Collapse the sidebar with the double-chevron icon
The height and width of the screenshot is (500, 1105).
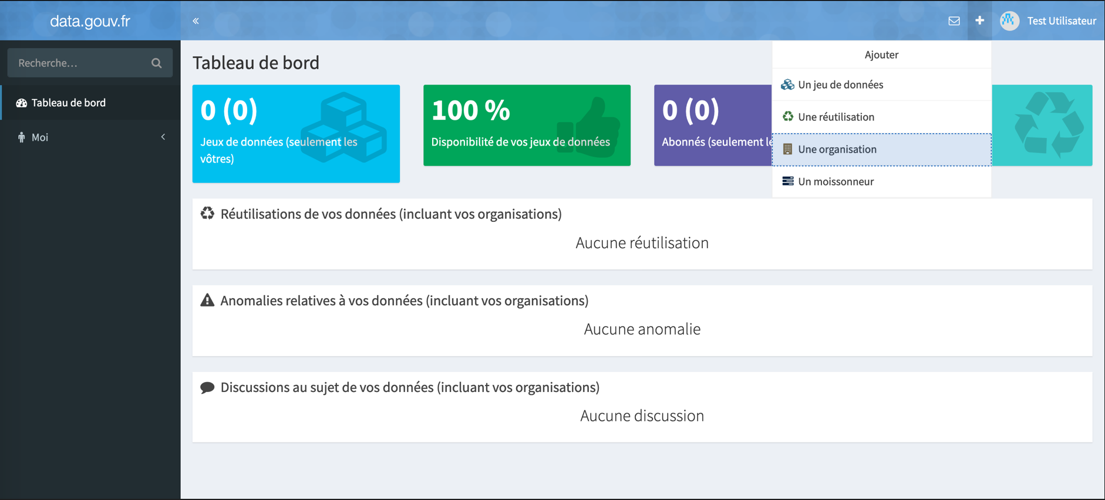(196, 21)
